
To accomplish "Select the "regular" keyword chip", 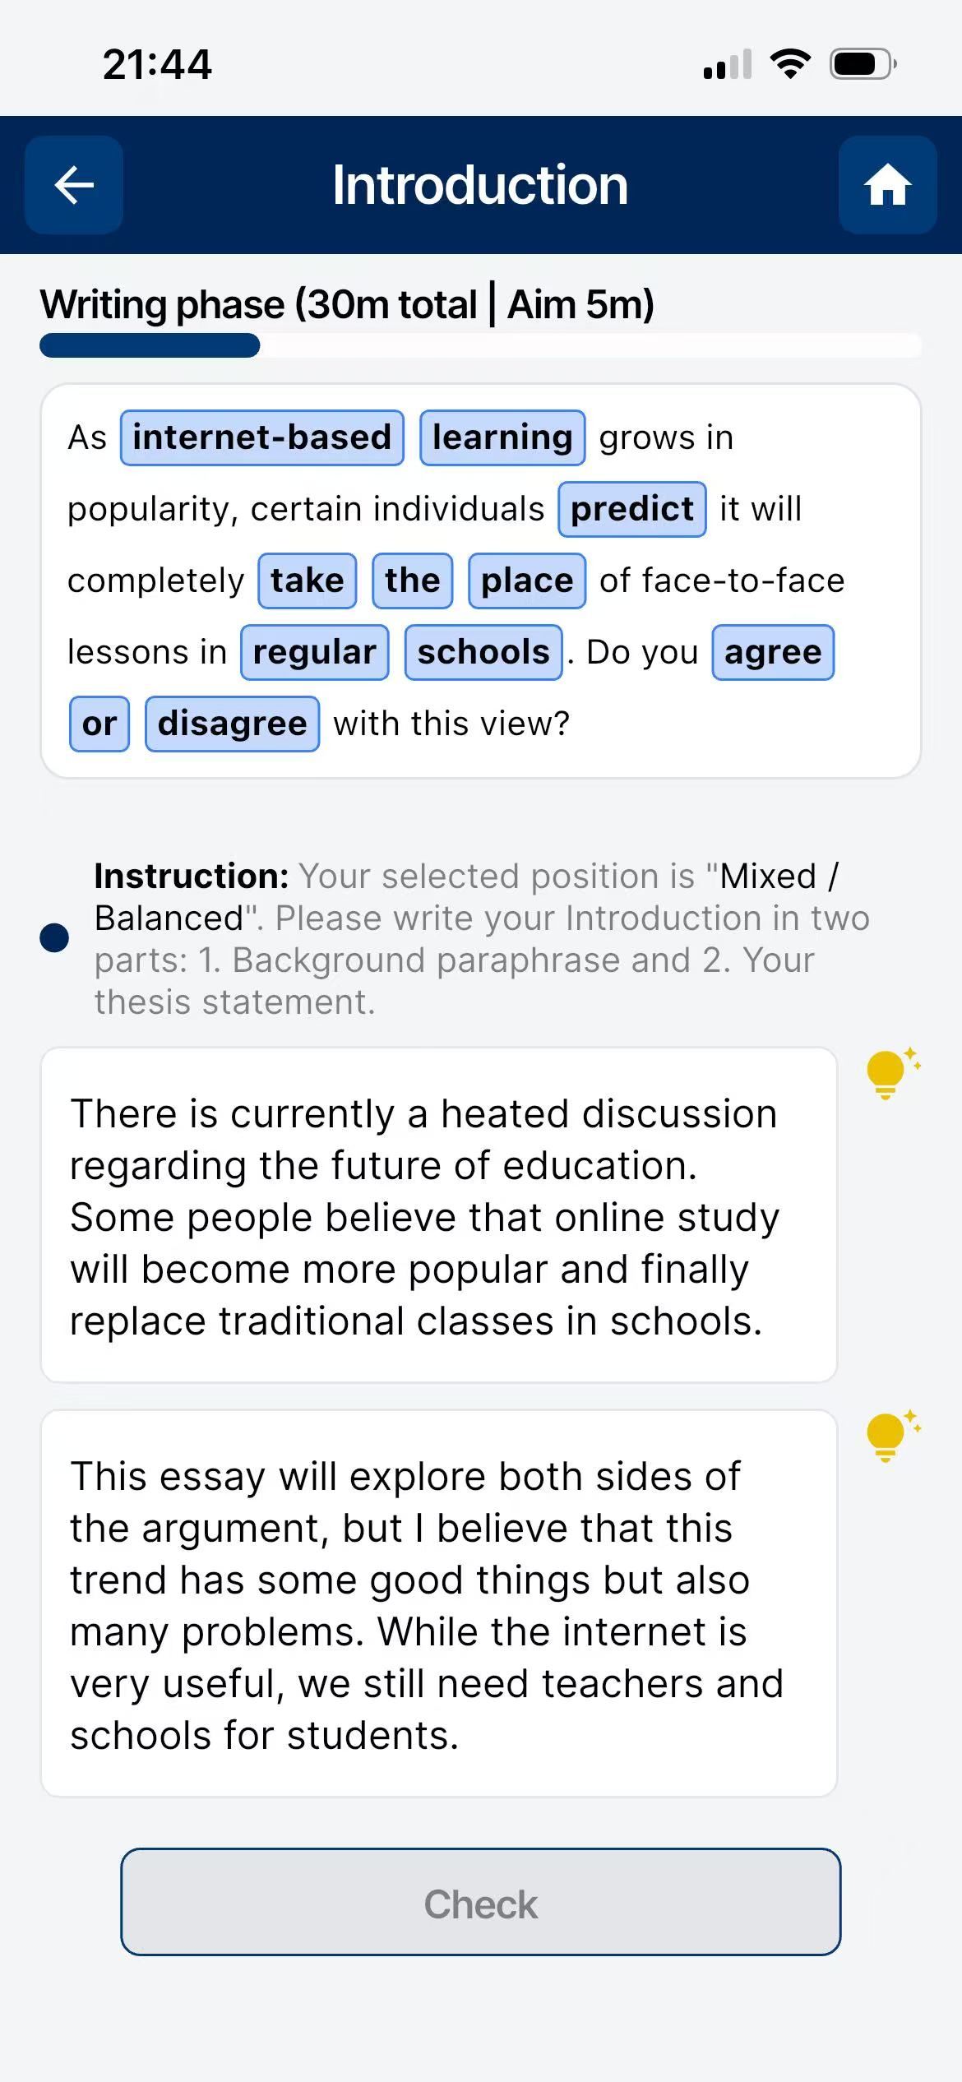I will tap(314, 652).
